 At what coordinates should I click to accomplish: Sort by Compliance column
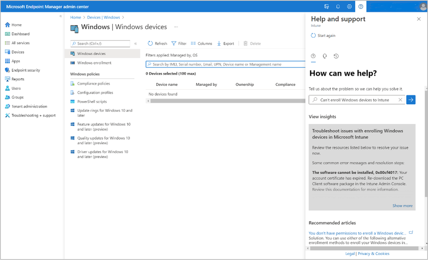point(285,85)
